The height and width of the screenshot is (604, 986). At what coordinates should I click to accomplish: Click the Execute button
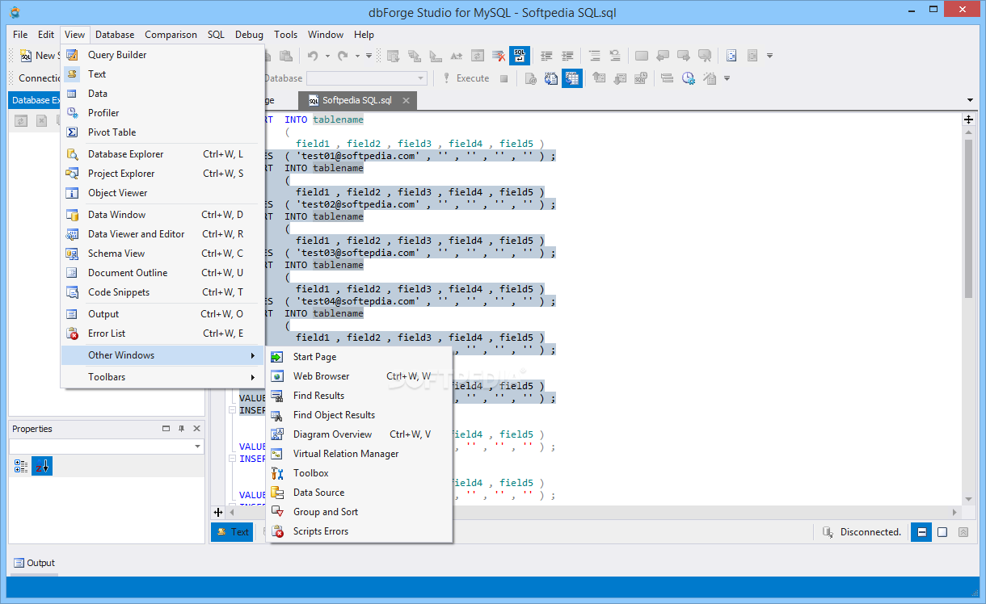[x=466, y=78]
